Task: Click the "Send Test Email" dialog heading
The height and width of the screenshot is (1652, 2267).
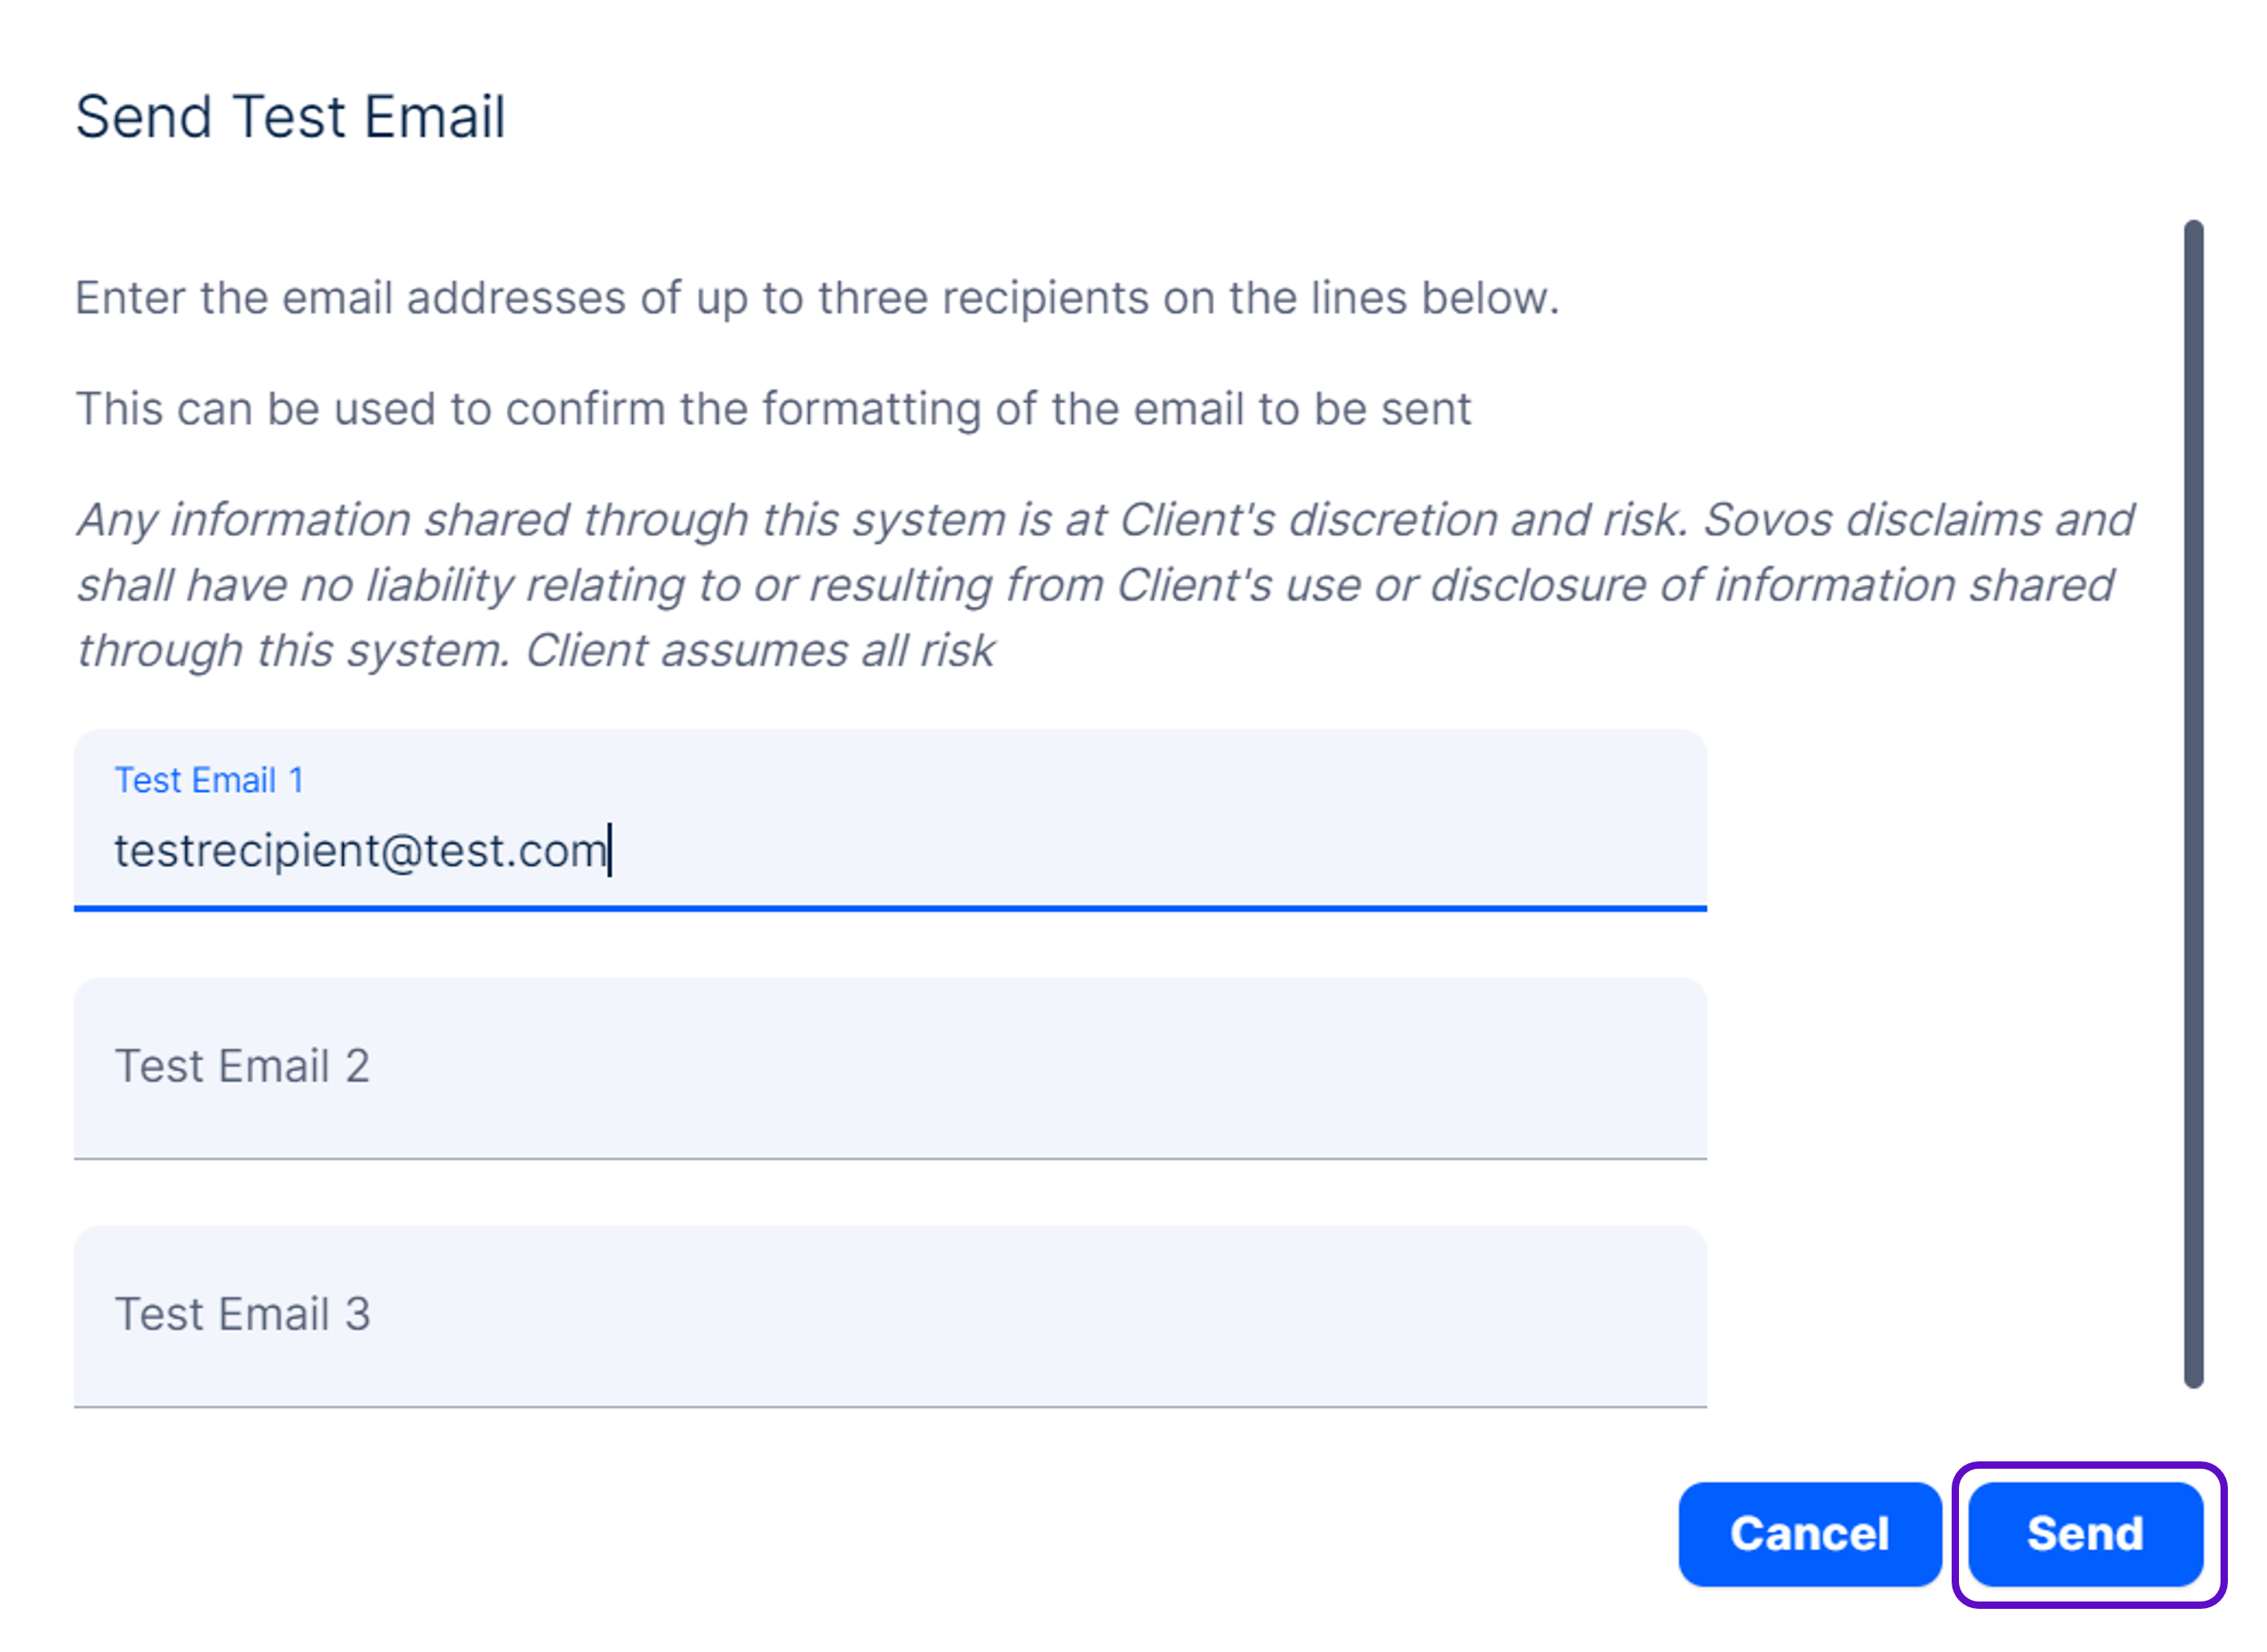Action: pyautogui.click(x=290, y=117)
